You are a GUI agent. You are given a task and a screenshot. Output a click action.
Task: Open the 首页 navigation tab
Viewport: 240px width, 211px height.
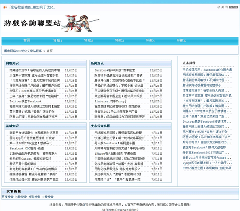point(27,40)
